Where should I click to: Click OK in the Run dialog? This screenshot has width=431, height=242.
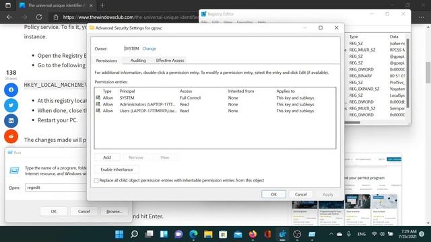click(54, 211)
